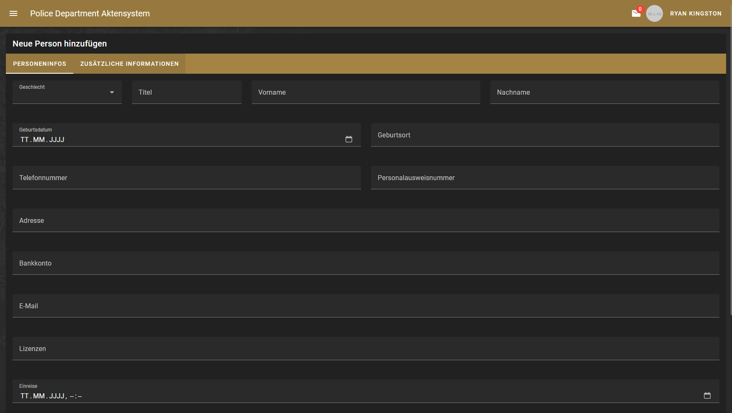Click the E-Mail input field
The height and width of the screenshot is (413, 732).
[x=366, y=306]
